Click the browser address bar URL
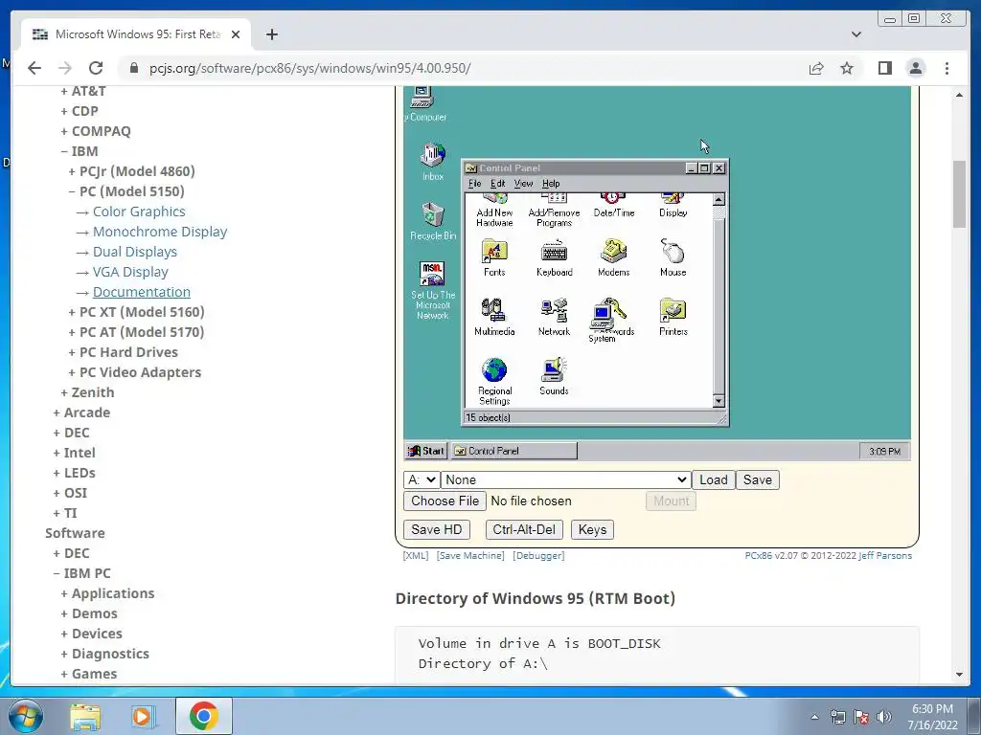Viewport: 981px width, 735px height. tap(309, 68)
